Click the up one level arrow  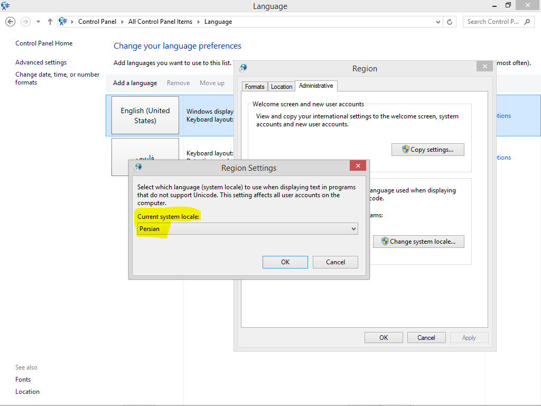[50, 22]
